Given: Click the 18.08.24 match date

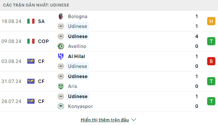Looking at the screenshot, I should [11, 21].
